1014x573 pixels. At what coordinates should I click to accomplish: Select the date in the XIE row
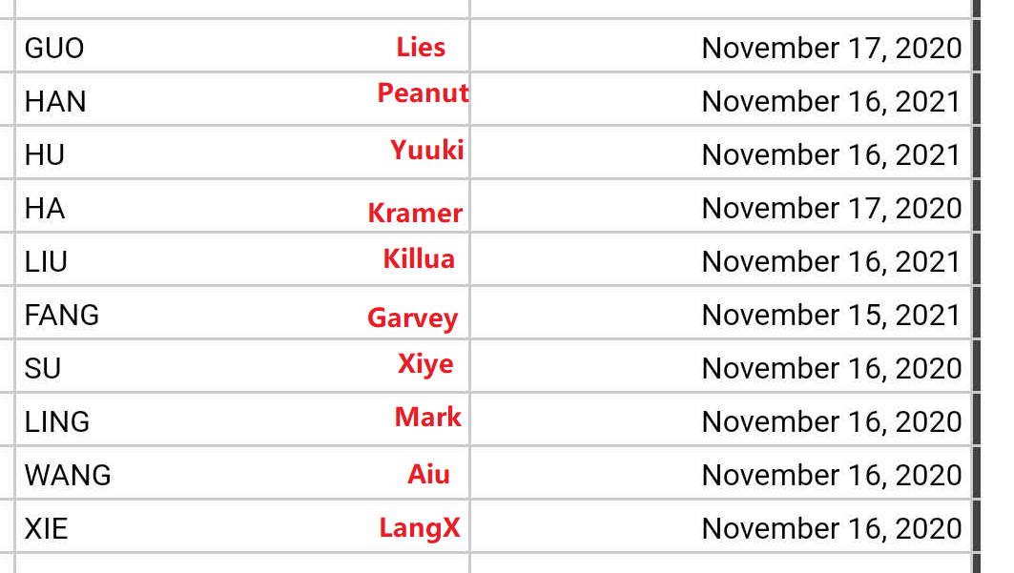(831, 528)
